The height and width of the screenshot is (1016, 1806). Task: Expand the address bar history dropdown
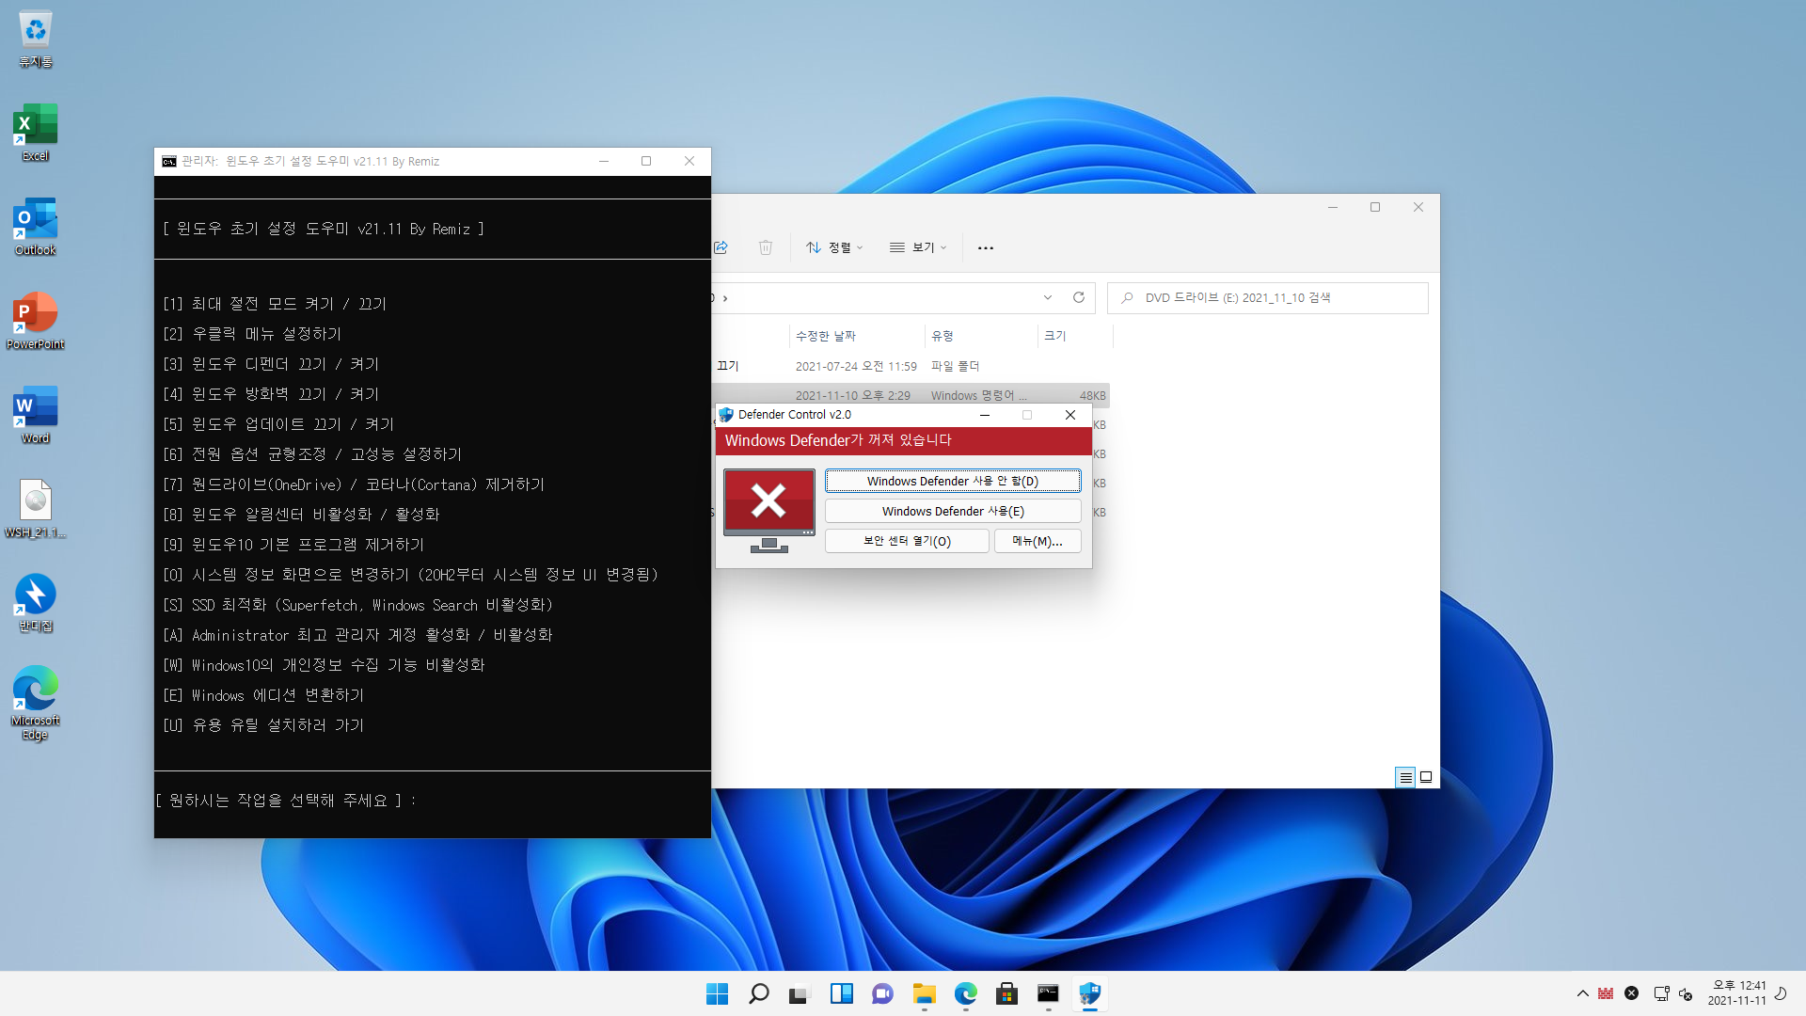[x=1048, y=297]
